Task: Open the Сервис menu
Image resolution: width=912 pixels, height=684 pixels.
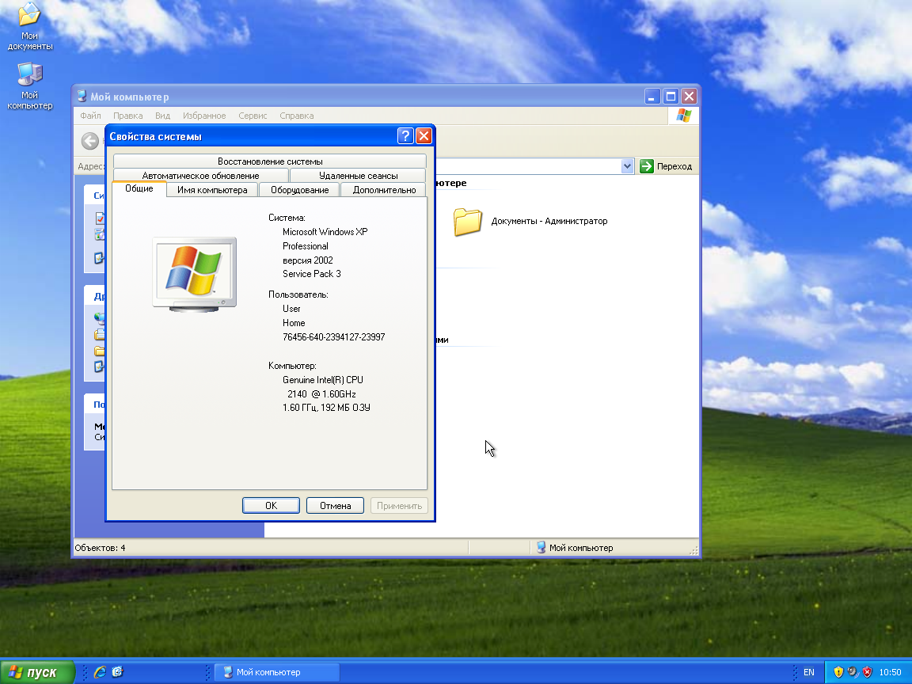Action: pos(253,116)
